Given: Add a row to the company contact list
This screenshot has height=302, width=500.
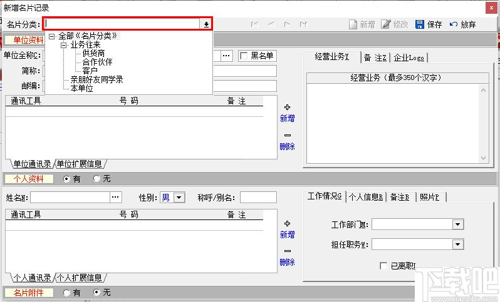Looking at the screenshot, I should 287,113.
